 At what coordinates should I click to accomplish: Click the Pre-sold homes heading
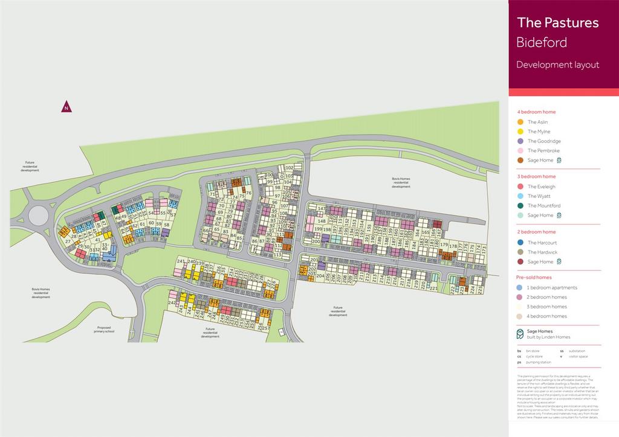pos(534,278)
